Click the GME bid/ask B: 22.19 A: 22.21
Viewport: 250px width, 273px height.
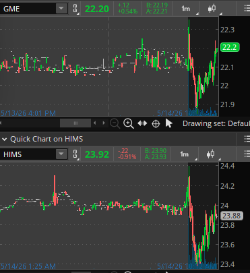click(156, 9)
